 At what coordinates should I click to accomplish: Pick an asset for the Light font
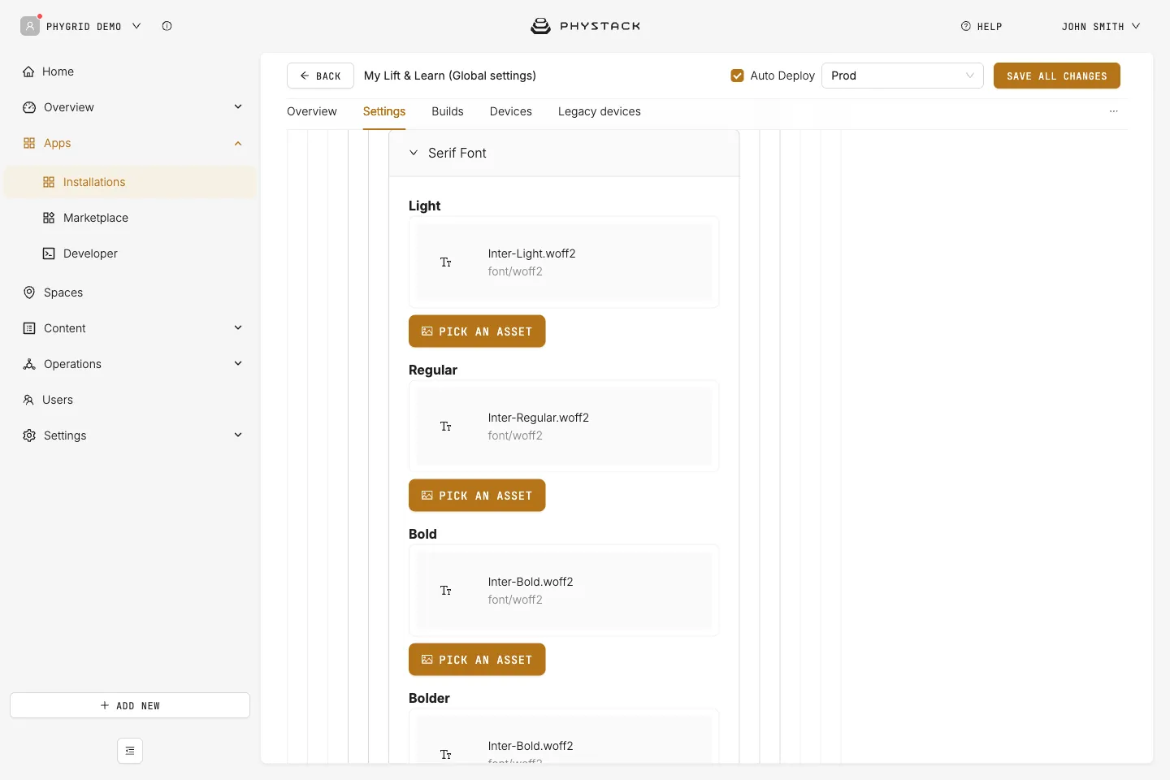[x=477, y=331]
